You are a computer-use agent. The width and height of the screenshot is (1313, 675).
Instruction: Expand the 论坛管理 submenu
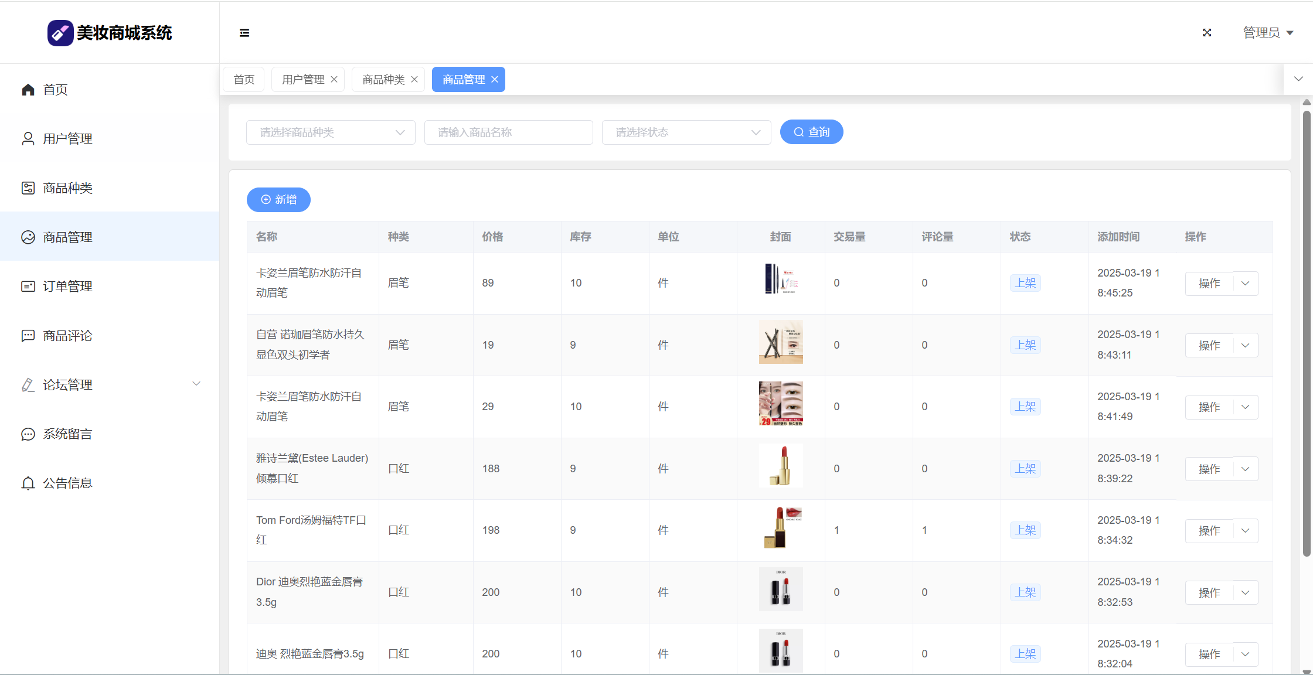tap(196, 384)
